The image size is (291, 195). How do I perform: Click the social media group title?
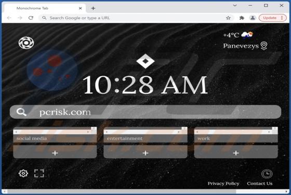click(32, 138)
